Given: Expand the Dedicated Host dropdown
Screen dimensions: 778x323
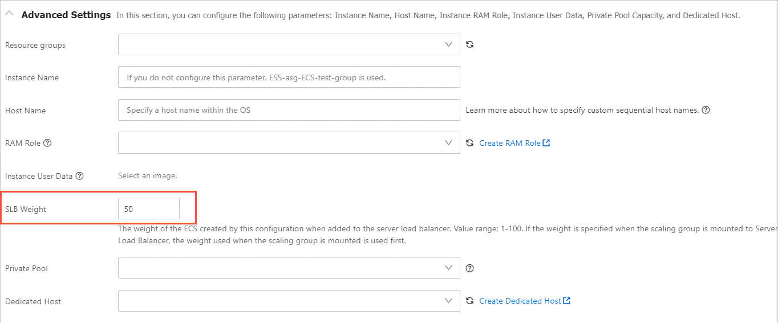Looking at the screenshot, I should click(x=289, y=301).
